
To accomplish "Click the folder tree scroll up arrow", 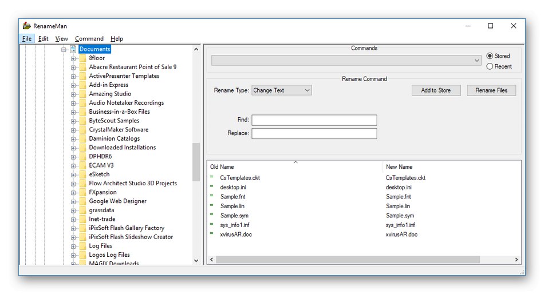I will pos(196,49).
